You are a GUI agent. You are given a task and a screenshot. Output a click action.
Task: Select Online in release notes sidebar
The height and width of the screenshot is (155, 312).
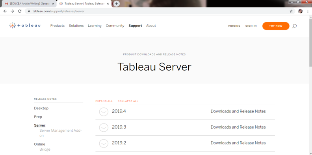click(x=40, y=144)
